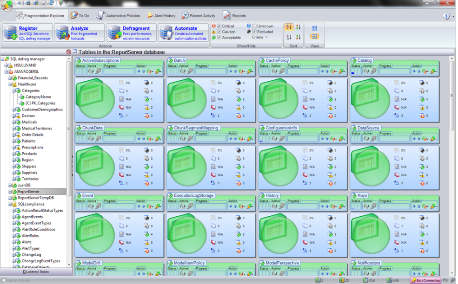Toggle the Excluded checkbox

(x=254, y=32)
